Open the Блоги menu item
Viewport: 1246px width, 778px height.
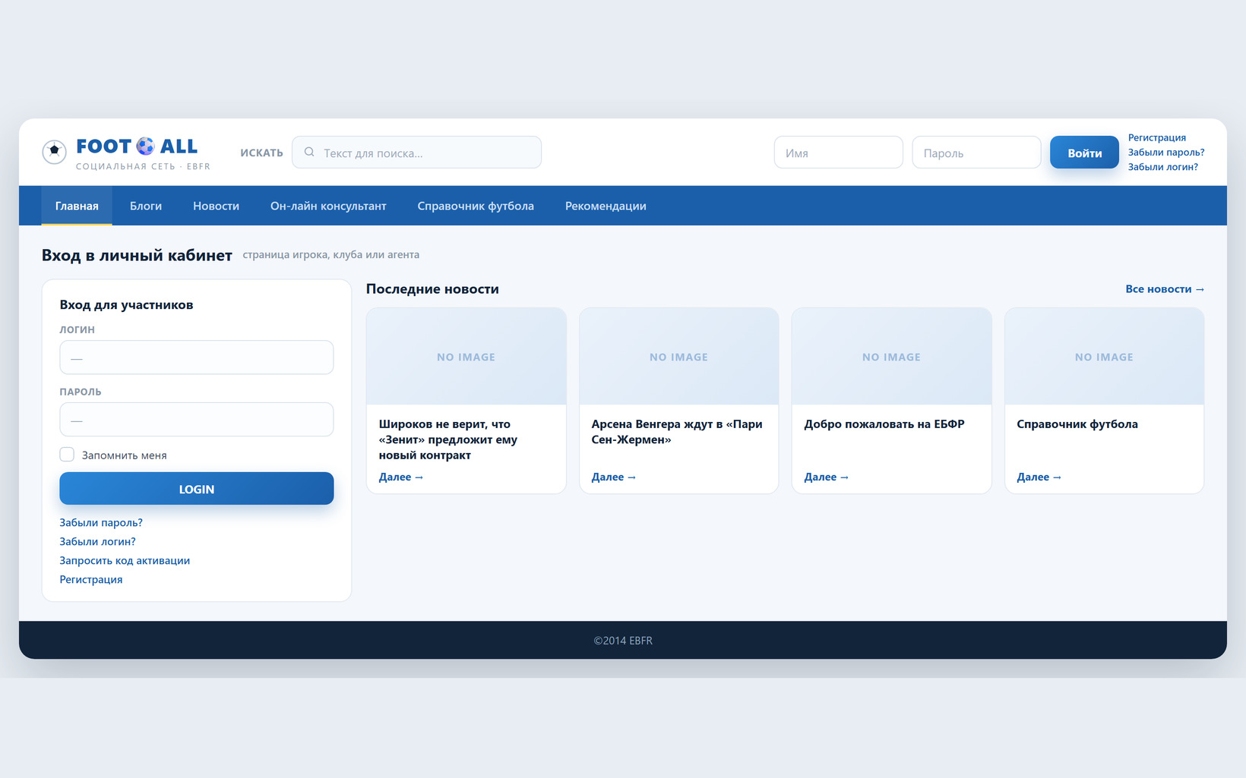(x=146, y=206)
